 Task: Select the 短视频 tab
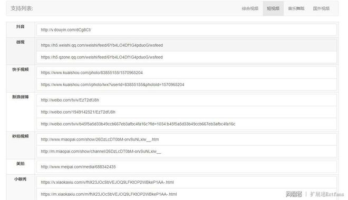273,8
